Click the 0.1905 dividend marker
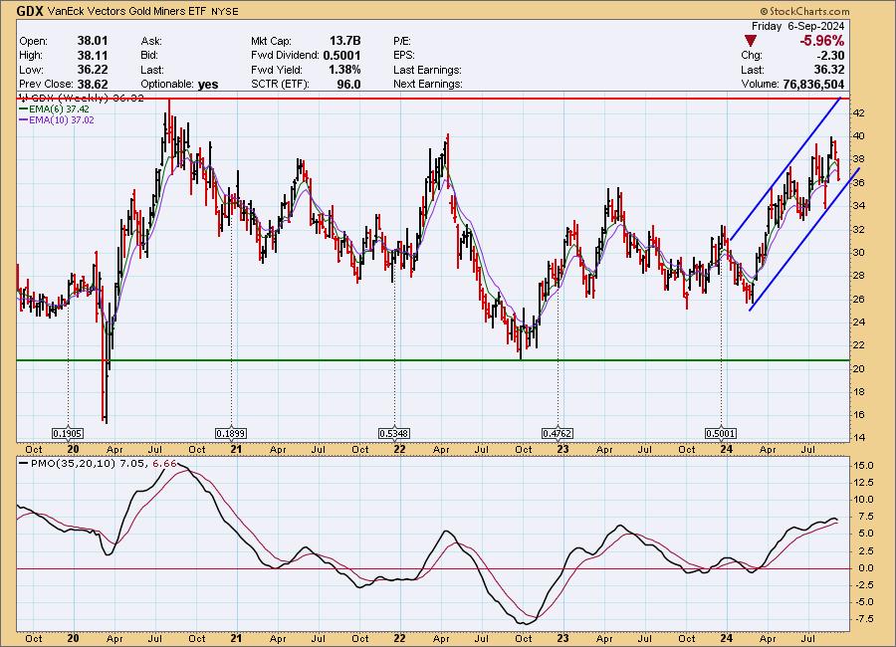Viewport: 896px width, 647px height. 68,434
